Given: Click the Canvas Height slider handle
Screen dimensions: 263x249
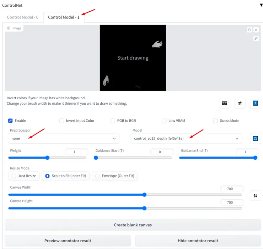Looking at the screenshot, I should pyautogui.click(x=144, y=209).
